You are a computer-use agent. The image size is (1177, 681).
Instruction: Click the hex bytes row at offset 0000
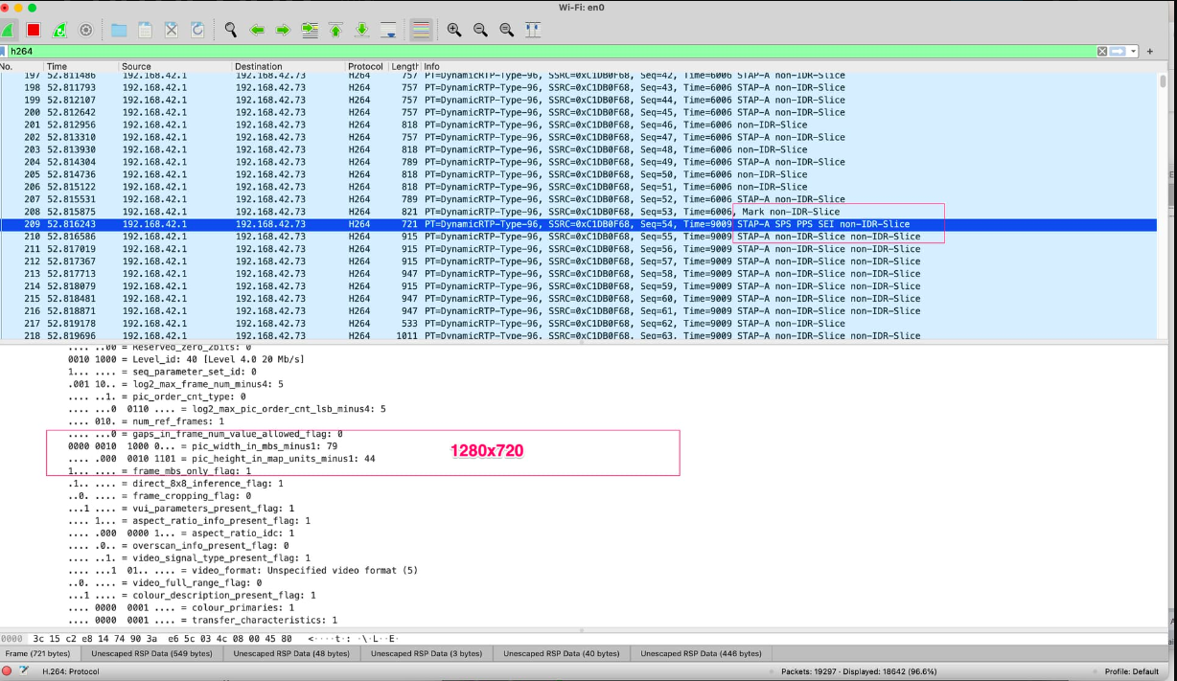point(199,638)
